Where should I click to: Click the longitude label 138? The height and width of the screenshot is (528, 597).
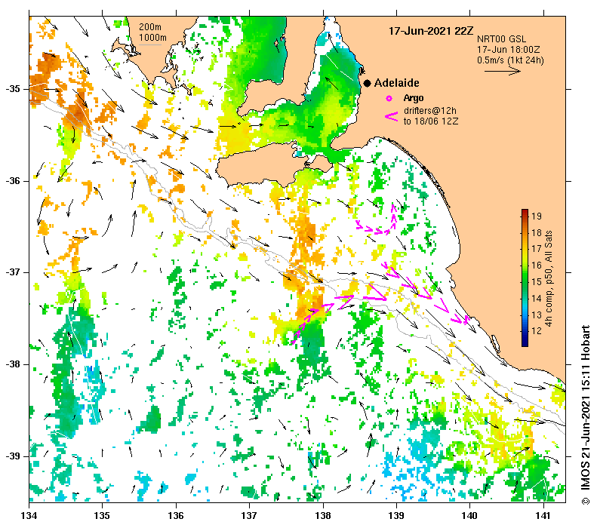[323, 515]
